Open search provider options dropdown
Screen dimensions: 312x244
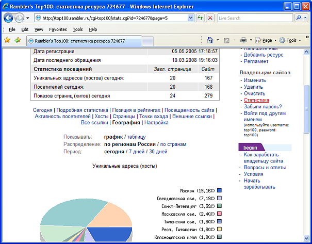305,18
